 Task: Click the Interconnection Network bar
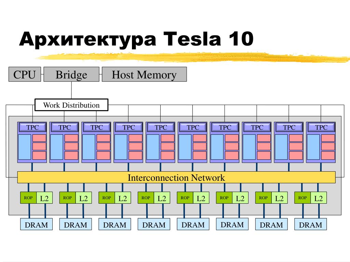point(176,177)
